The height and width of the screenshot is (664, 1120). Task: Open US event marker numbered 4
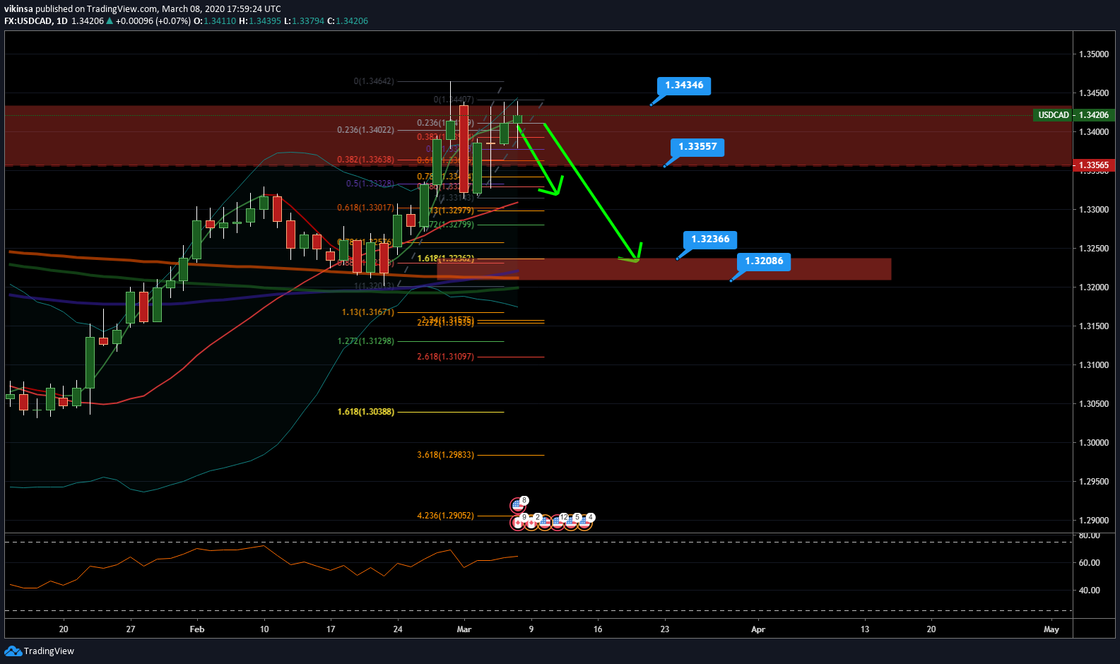[584, 523]
